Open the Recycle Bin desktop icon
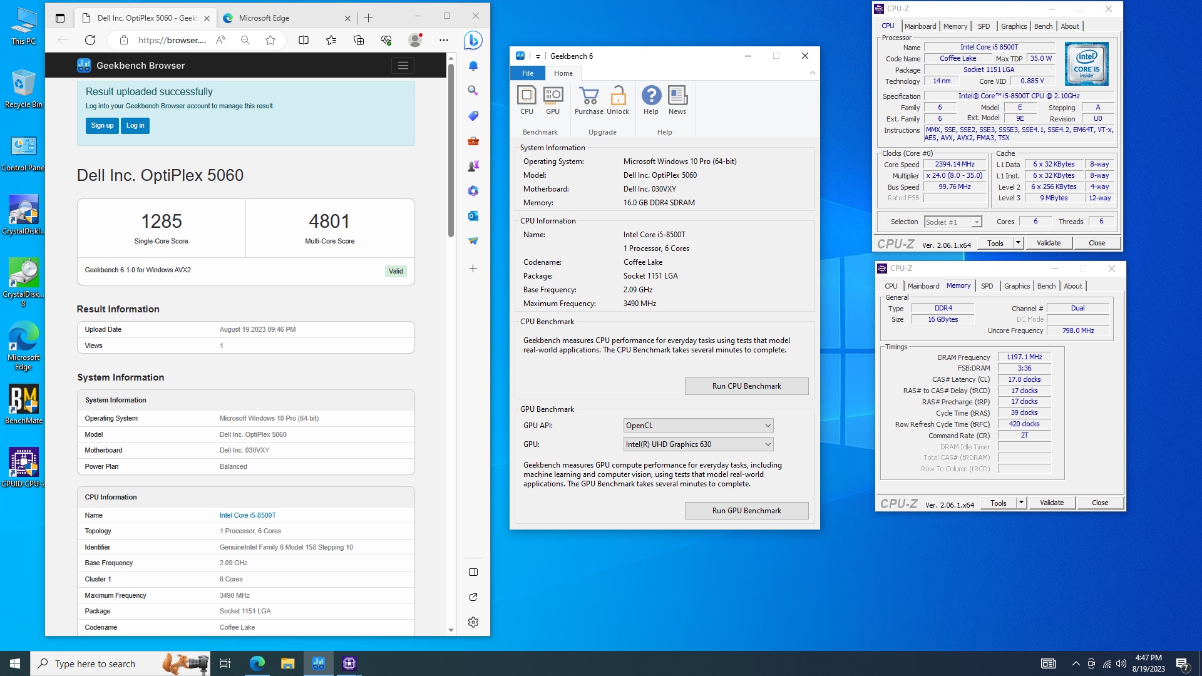The height and width of the screenshot is (676, 1202). pos(23,89)
